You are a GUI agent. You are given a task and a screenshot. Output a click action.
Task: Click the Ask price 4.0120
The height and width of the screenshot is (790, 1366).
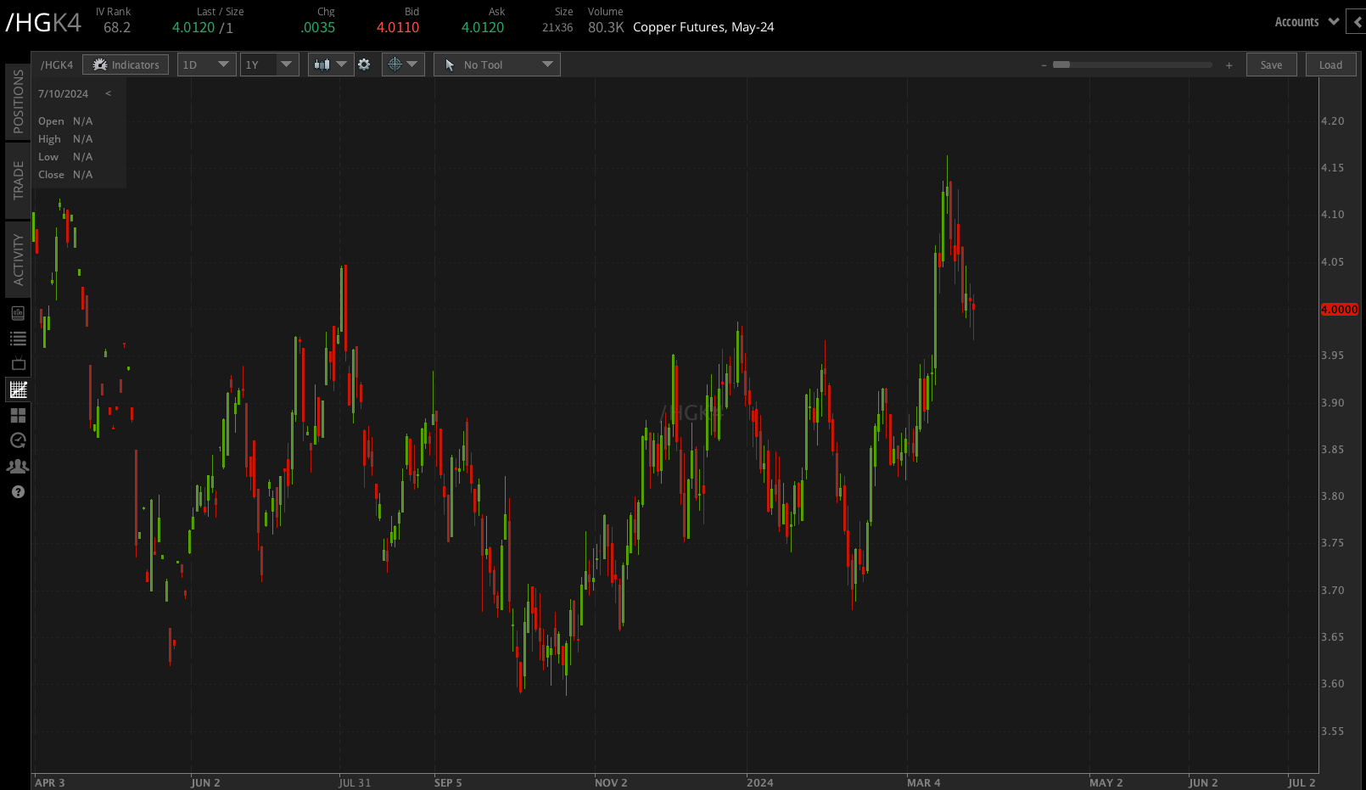pyautogui.click(x=483, y=27)
